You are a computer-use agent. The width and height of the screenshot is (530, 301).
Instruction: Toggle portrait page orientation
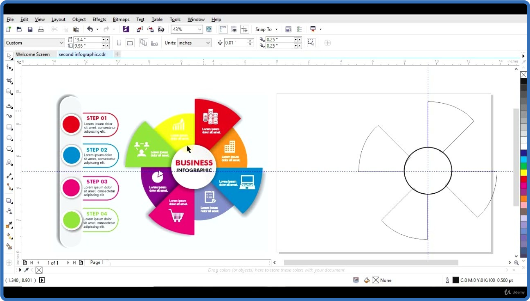click(x=119, y=43)
